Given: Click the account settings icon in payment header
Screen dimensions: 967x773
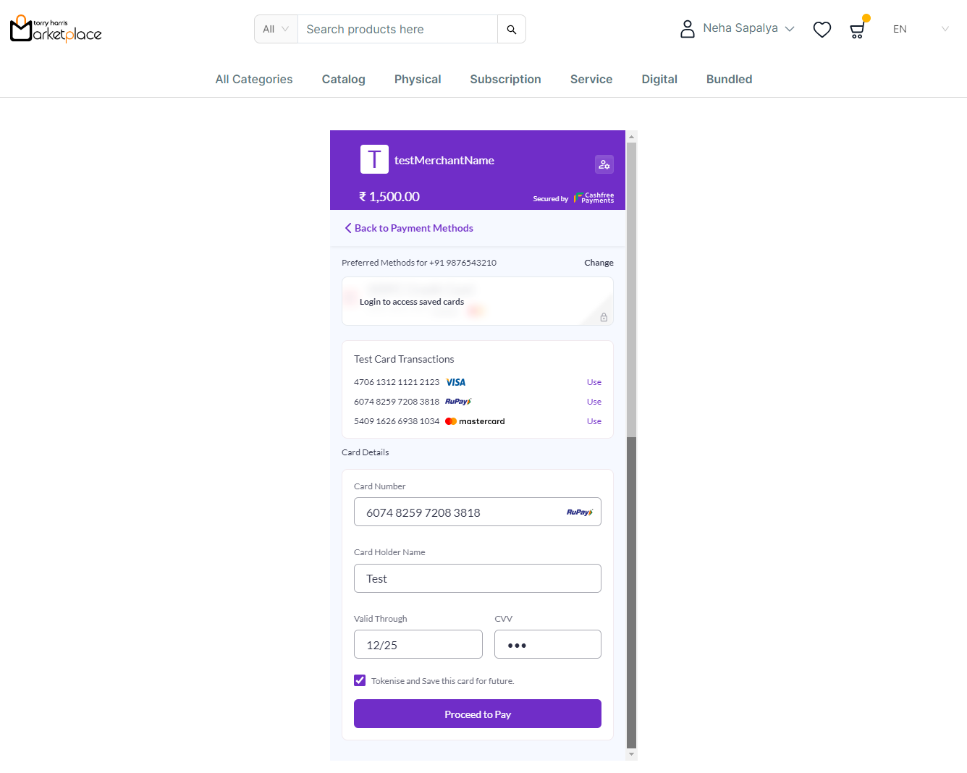Looking at the screenshot, I should (x=604, y=164).
